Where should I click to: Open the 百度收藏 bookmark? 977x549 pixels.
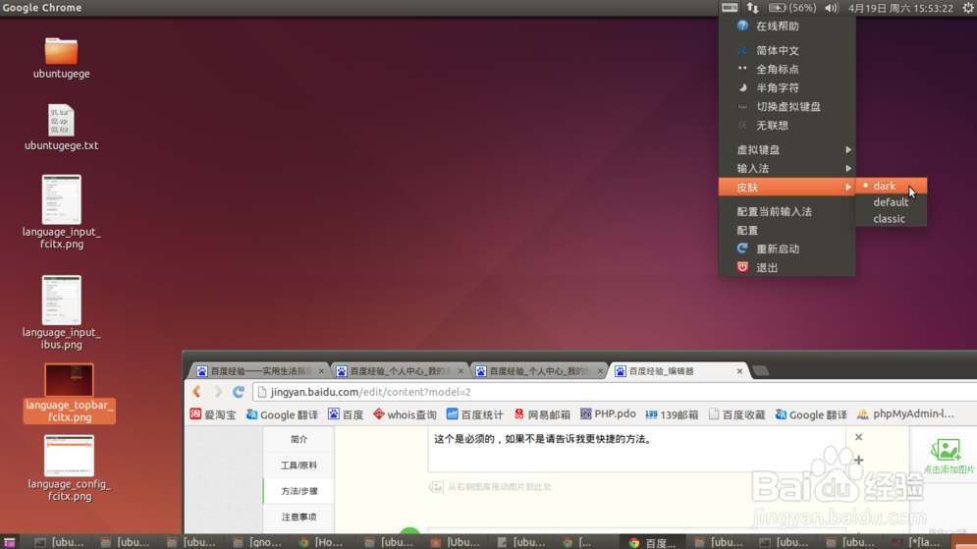pyautogui.click(x=737, y=414)
